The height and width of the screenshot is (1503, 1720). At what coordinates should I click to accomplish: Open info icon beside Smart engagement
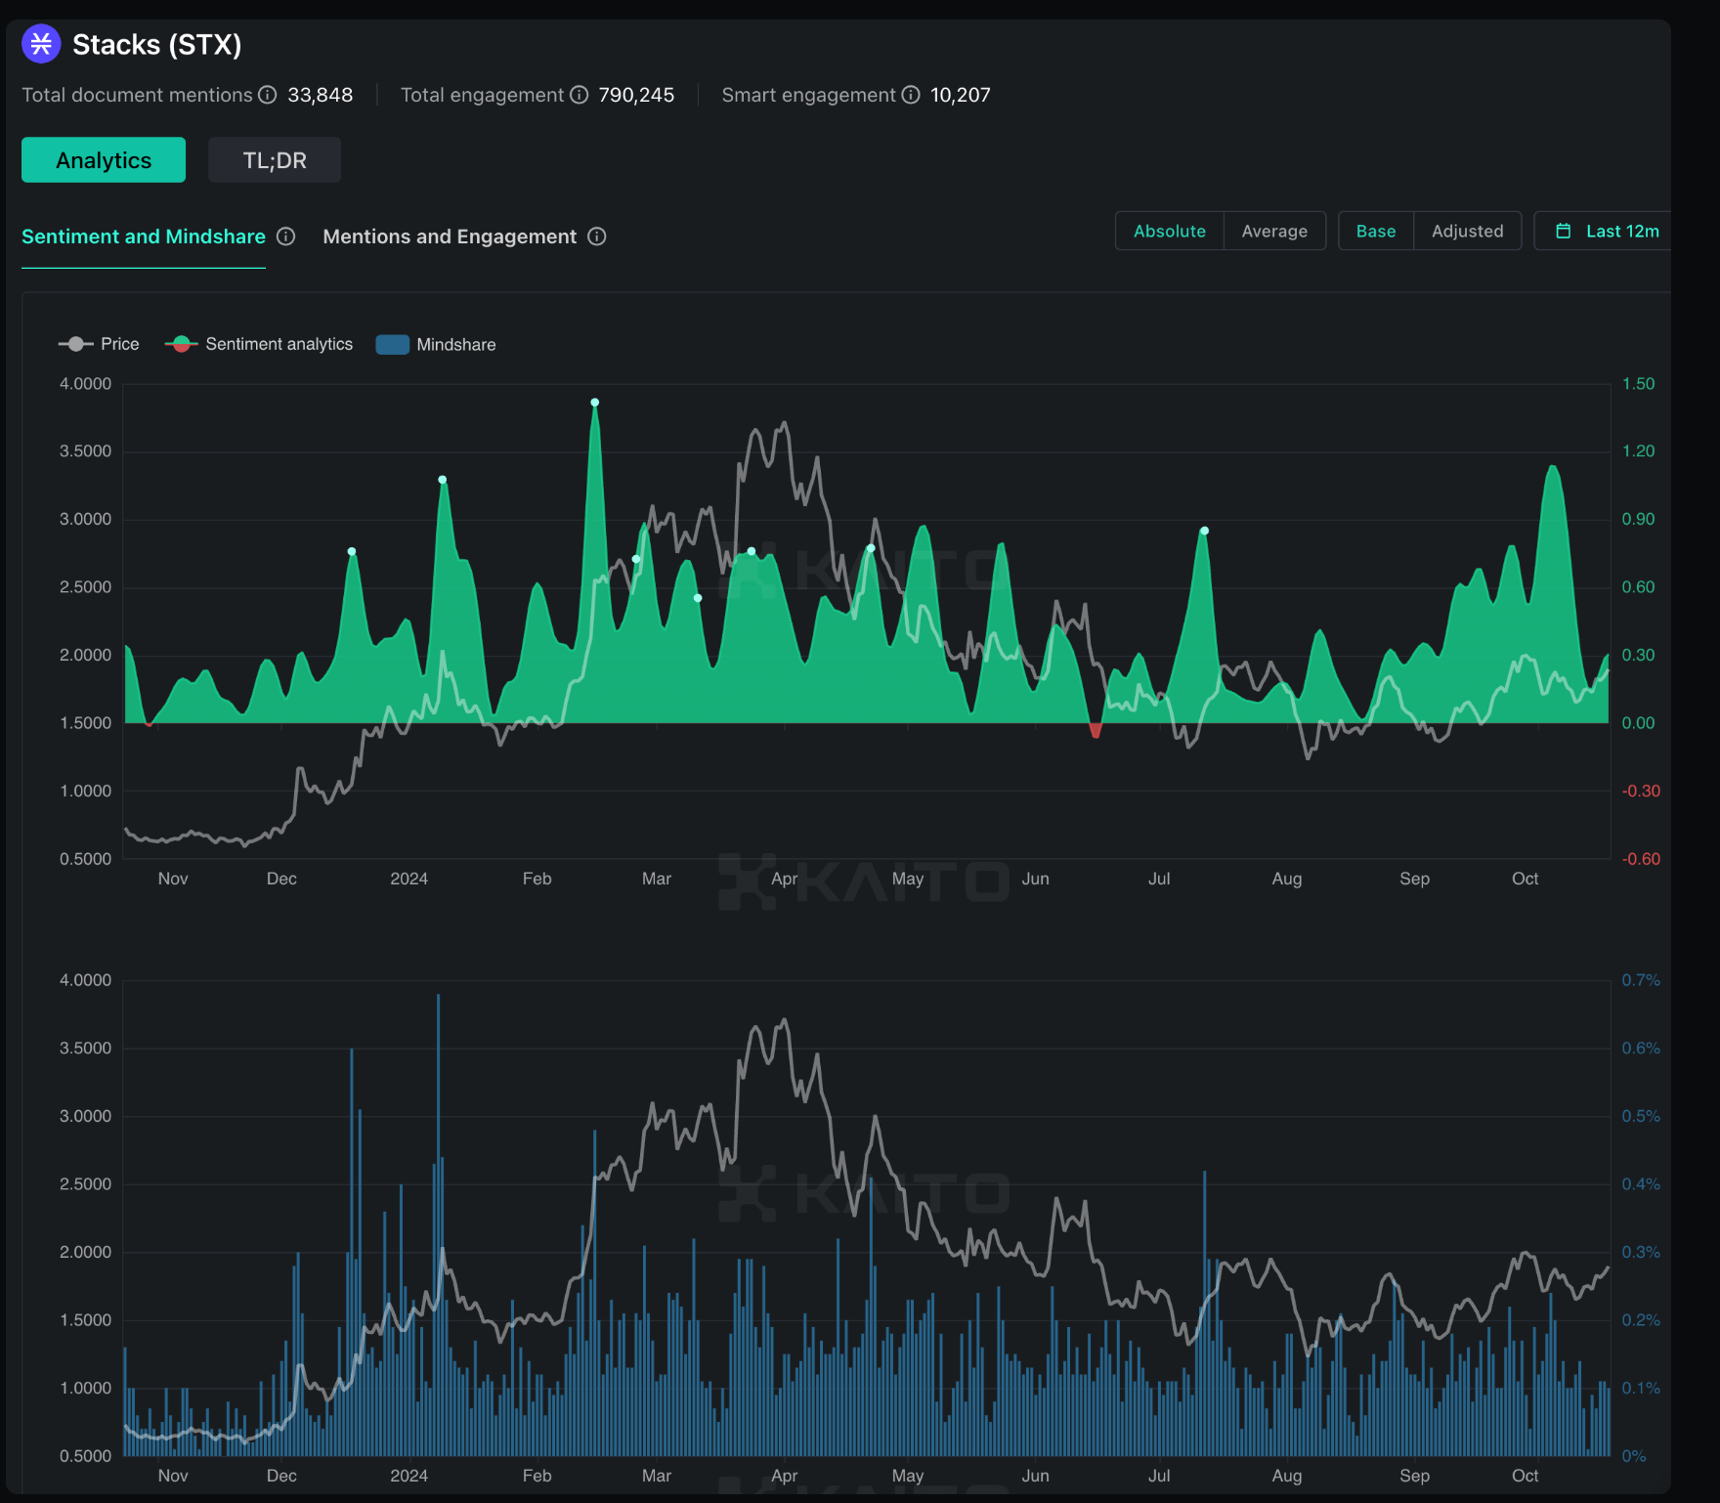[911, 95]
